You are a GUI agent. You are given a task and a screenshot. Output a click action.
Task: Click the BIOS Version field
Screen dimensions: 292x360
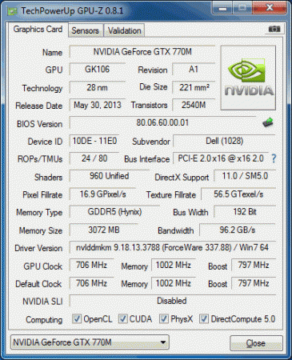pyautogui.click(x=162, y=122)
